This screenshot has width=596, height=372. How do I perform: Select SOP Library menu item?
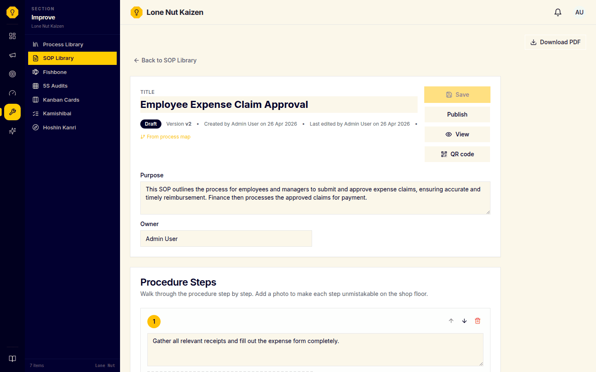pyautogui.click(x=72, y=58)
